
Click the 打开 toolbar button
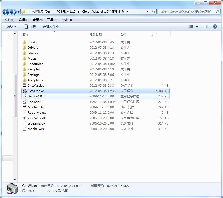pos(30,27)
